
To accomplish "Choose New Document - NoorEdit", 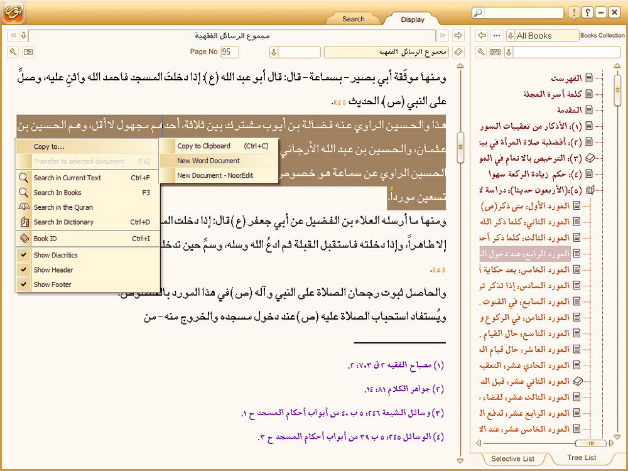I will pos(219,175).
